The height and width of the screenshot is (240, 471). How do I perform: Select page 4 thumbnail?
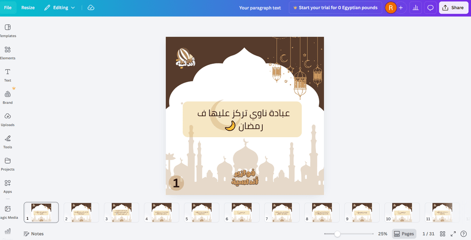[161, 212]
